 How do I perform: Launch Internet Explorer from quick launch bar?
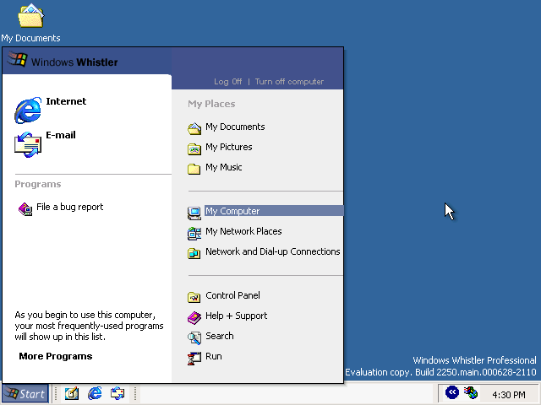(95, 393)
